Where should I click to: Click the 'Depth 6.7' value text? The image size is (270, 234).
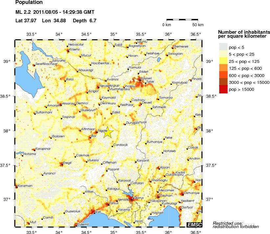pyautogui.click(x=83, y=20)
